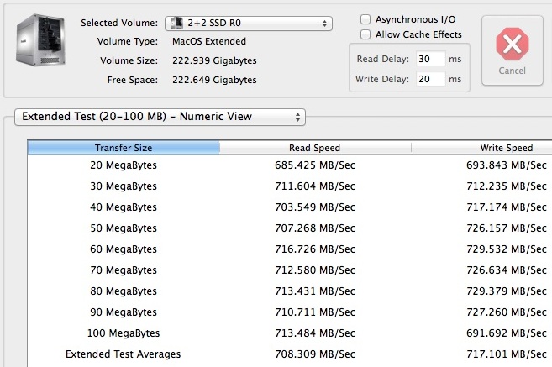Select the 50 MegaBytes row
Screen dimensions: 552x367
[124, 228]
